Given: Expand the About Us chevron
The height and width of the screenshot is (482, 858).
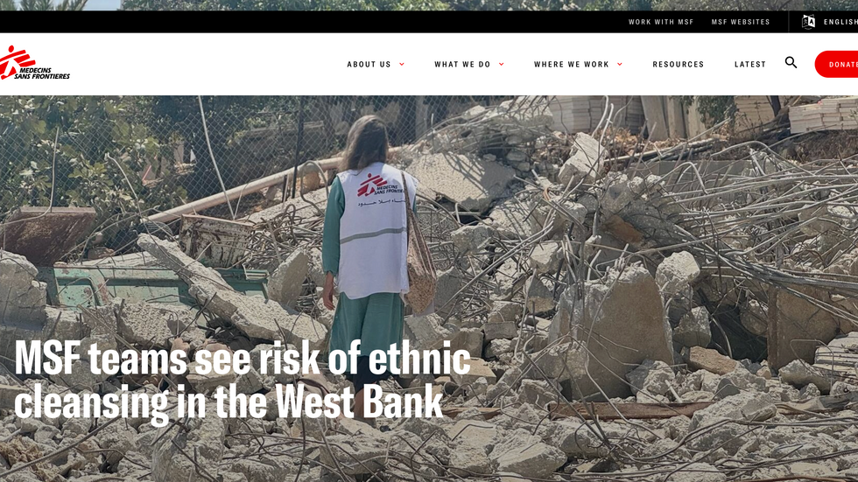Looking at the screenshot, I should pyautogui.click(x=402, y=65).
